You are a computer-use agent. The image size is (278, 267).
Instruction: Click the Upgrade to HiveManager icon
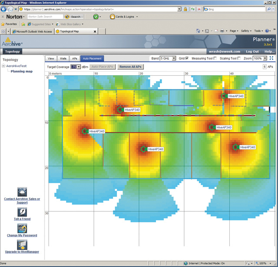click(22, 245)
